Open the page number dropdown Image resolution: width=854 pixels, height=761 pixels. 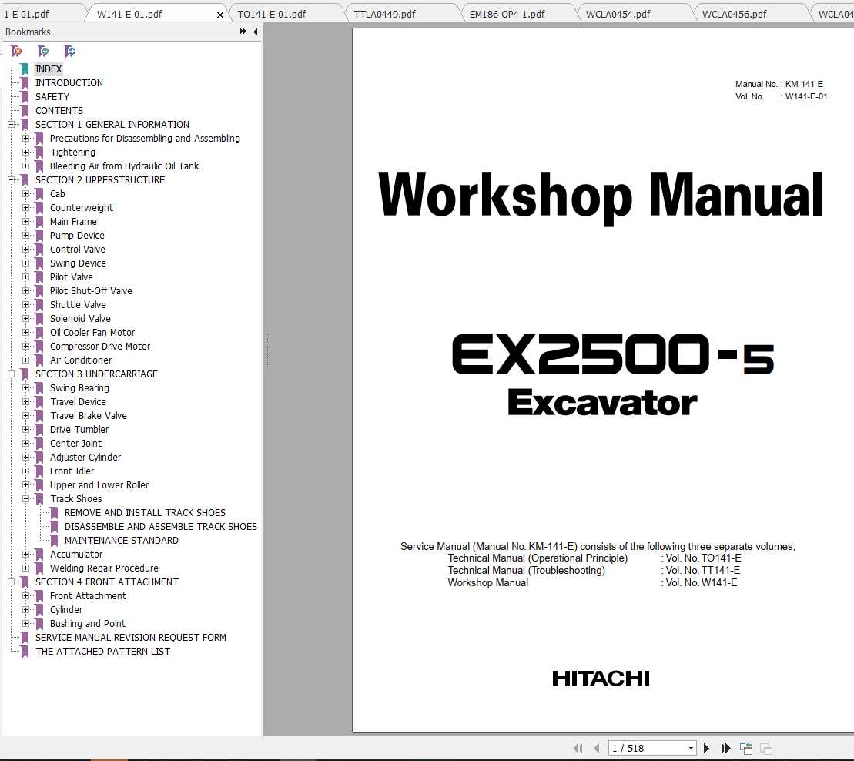click(691, 747)
